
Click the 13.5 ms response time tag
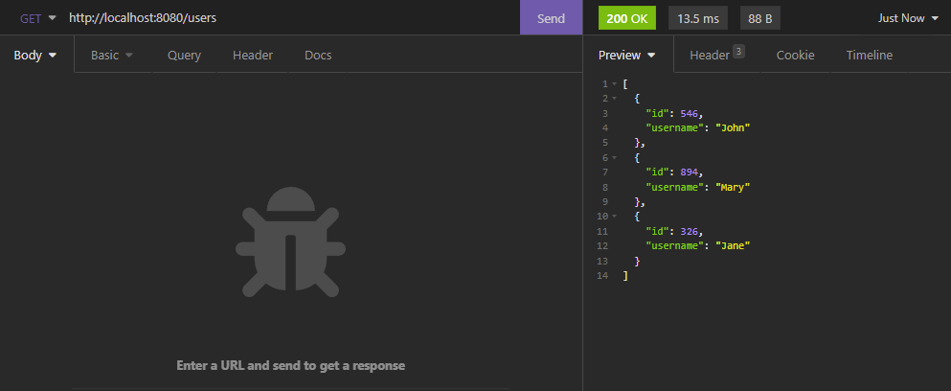click(697, 17)
